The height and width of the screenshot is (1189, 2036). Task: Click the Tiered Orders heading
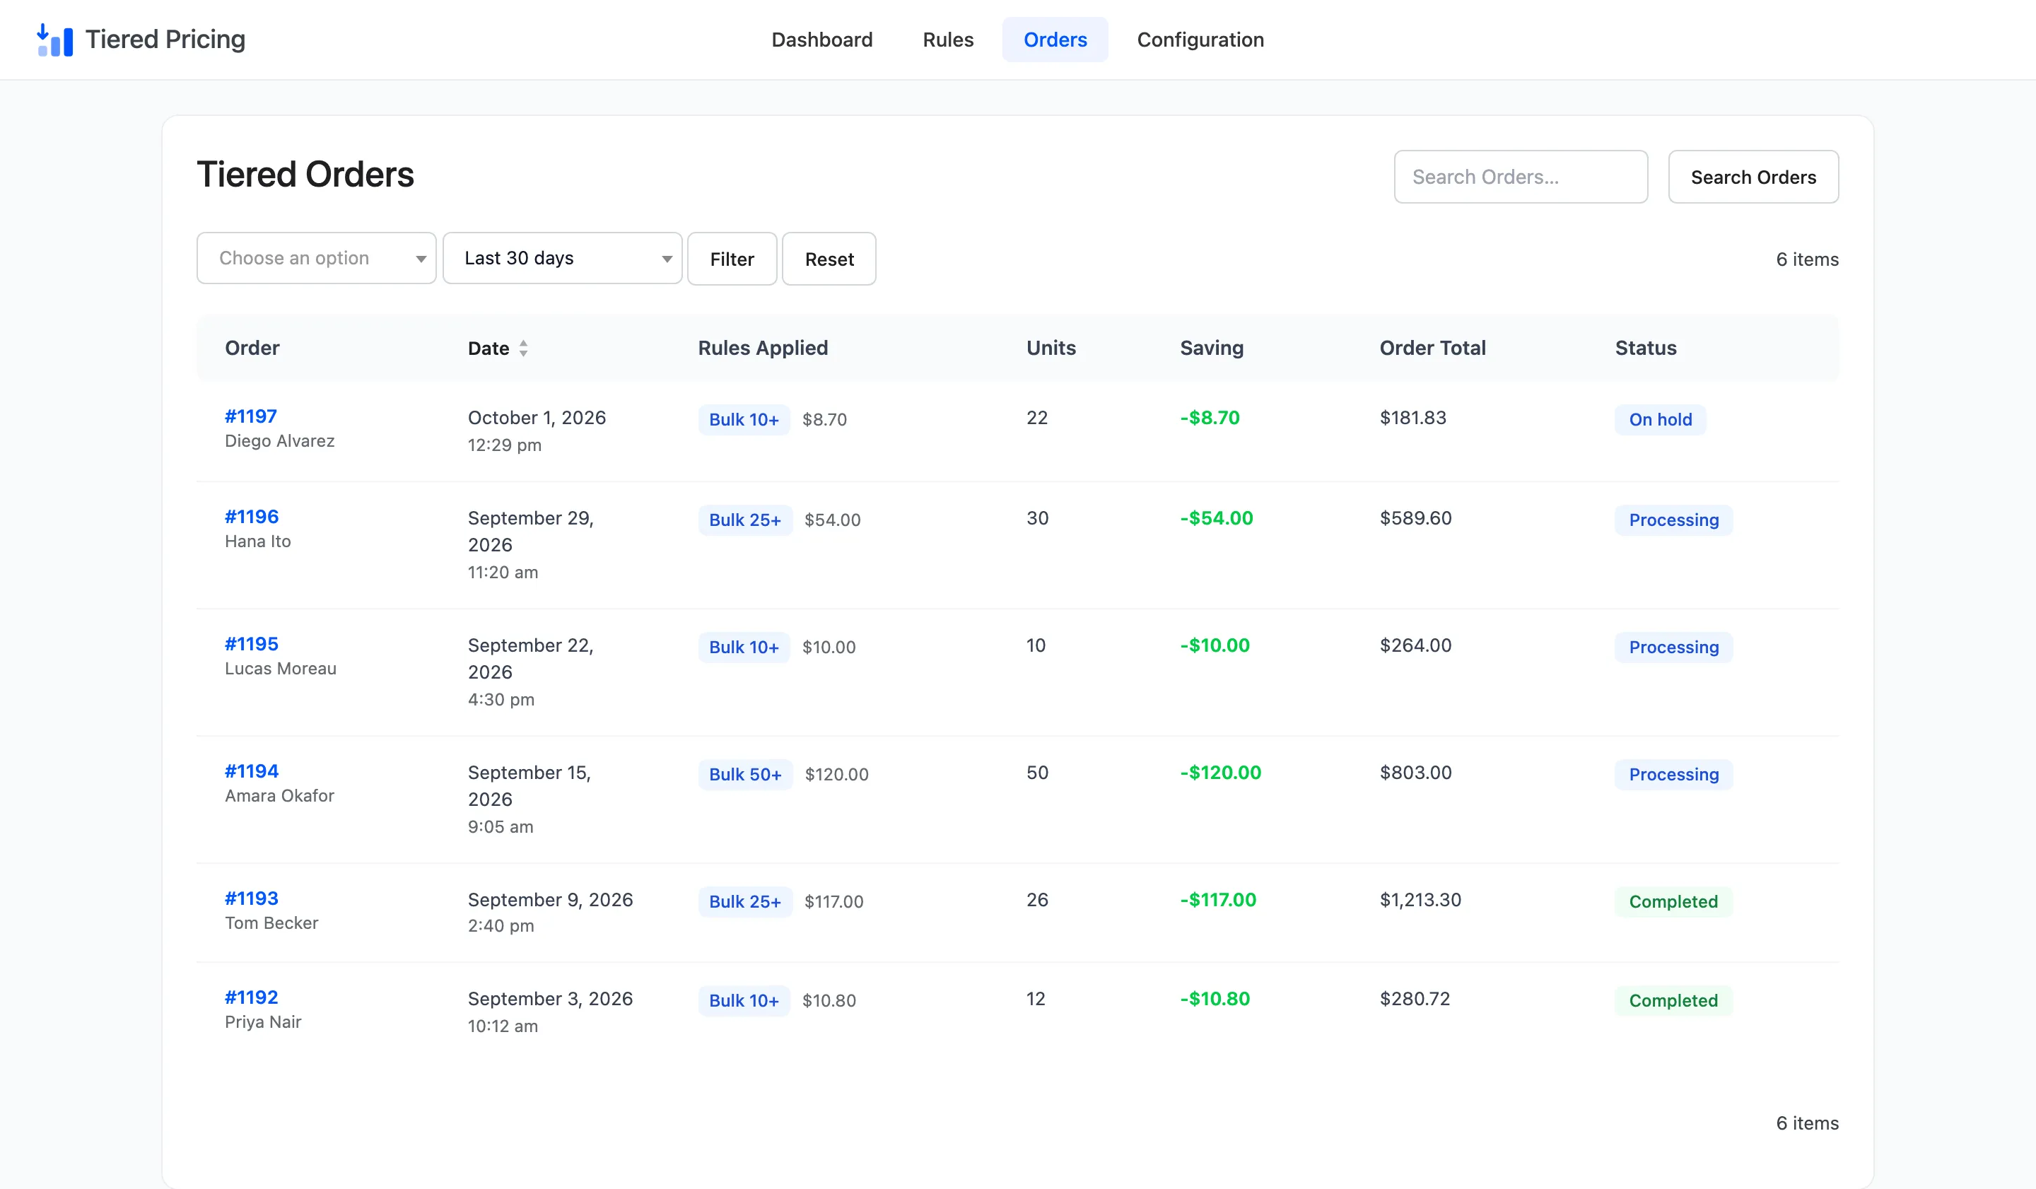[305, 175]
